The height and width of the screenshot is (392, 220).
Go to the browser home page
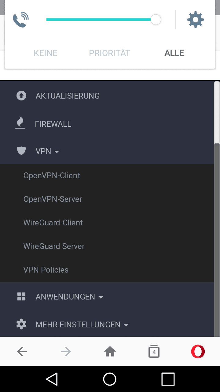[110, 352]
